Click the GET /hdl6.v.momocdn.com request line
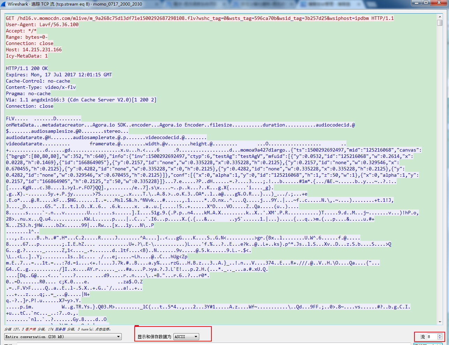The image size is (449, 345). pos(200,18)
